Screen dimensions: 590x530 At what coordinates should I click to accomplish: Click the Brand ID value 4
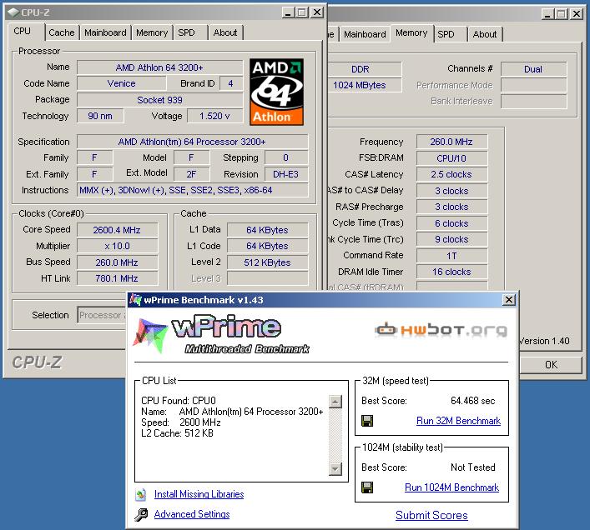[x=231, y=83]
